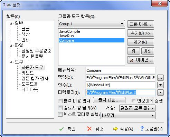The height and width of the screenshot is (137, 170).
Task: Click the 메뉴제목 Compare text field
Action: click(x=120, y=70)
